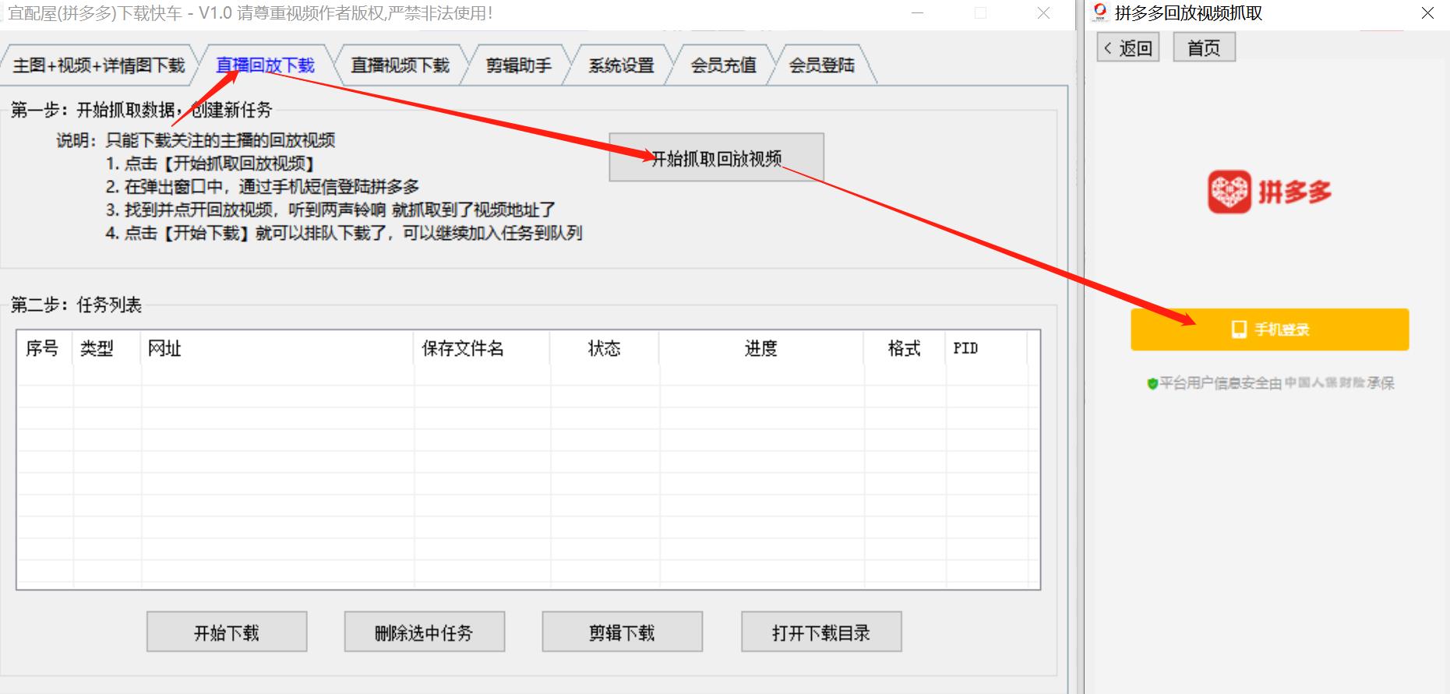Click the PID column header
1450x694 pixels.
(x=986, y=348)
